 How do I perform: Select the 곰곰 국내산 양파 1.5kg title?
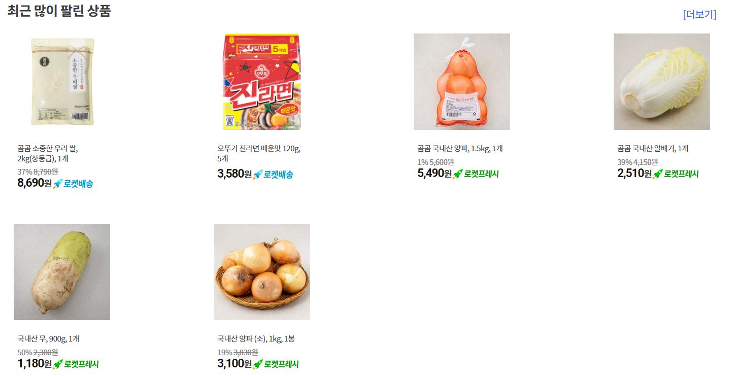[x=460, y=149]
